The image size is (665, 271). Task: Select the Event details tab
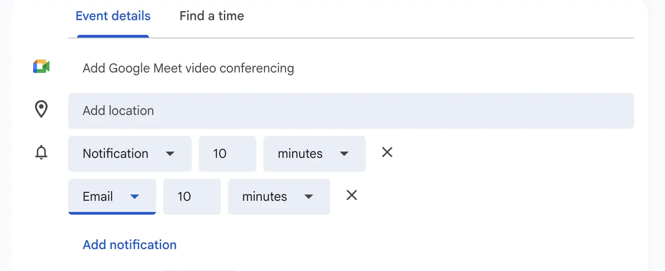[113, 16]
